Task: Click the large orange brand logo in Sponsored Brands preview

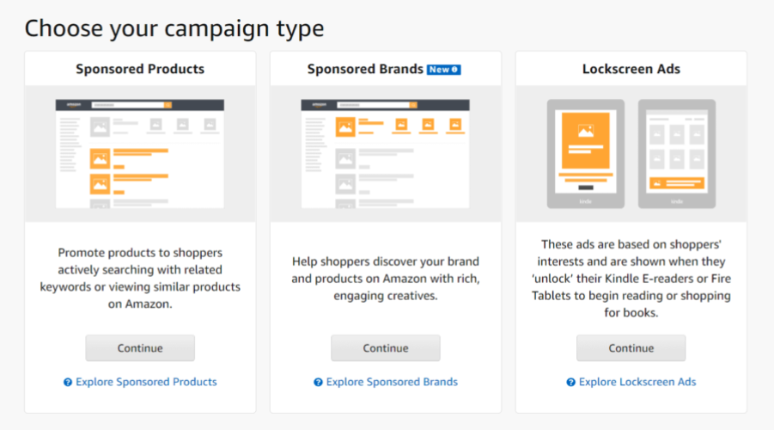Action: [345, 126]
